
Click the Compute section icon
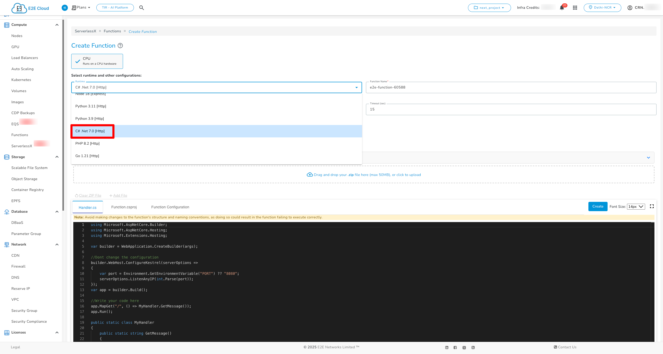pos(6,25)
